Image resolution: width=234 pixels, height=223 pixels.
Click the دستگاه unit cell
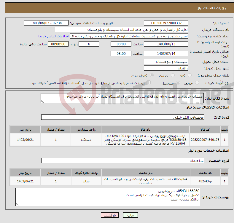86,140
